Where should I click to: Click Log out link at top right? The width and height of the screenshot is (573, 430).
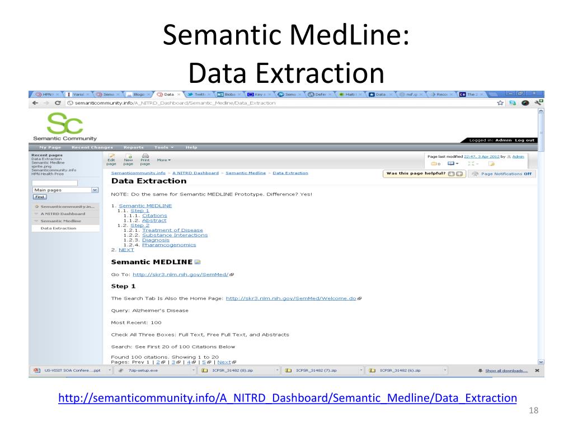click(524, 140)
